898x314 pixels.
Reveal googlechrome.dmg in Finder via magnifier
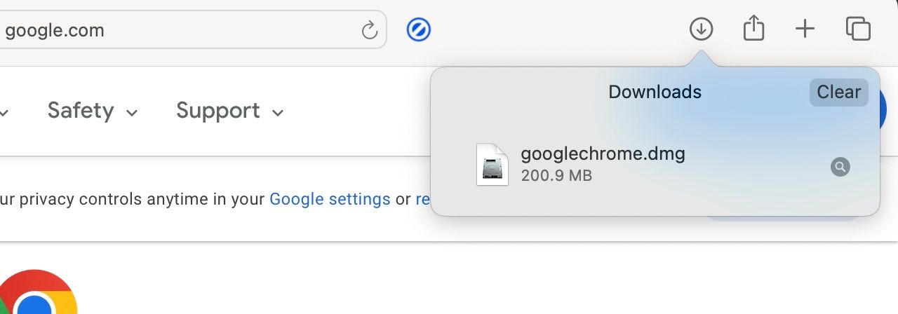(x=840, y=167)
